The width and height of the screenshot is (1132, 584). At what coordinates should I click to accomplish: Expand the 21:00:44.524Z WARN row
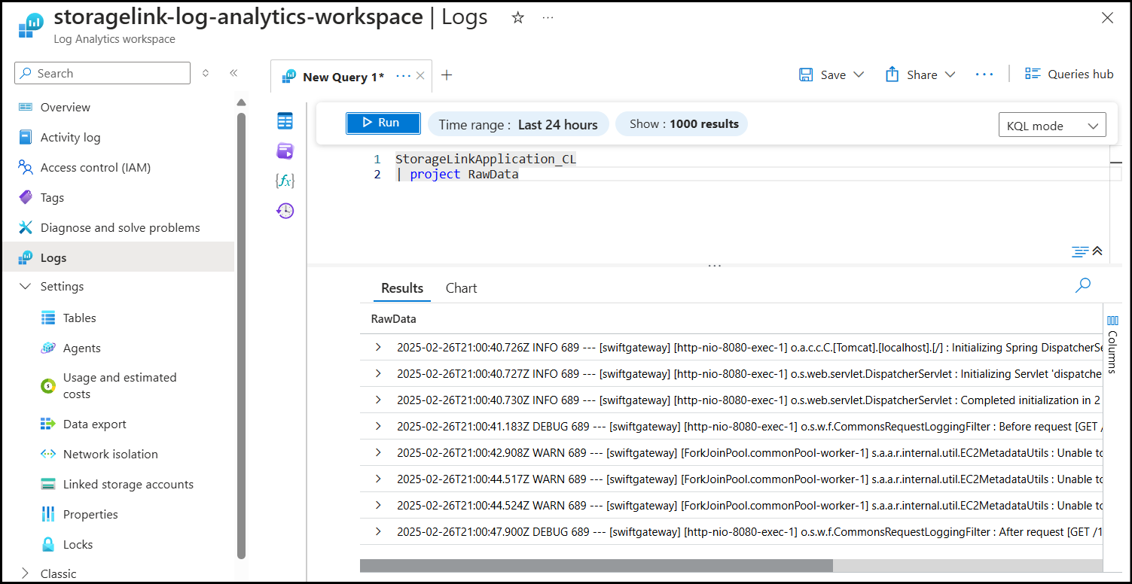(x=378, y=505)
